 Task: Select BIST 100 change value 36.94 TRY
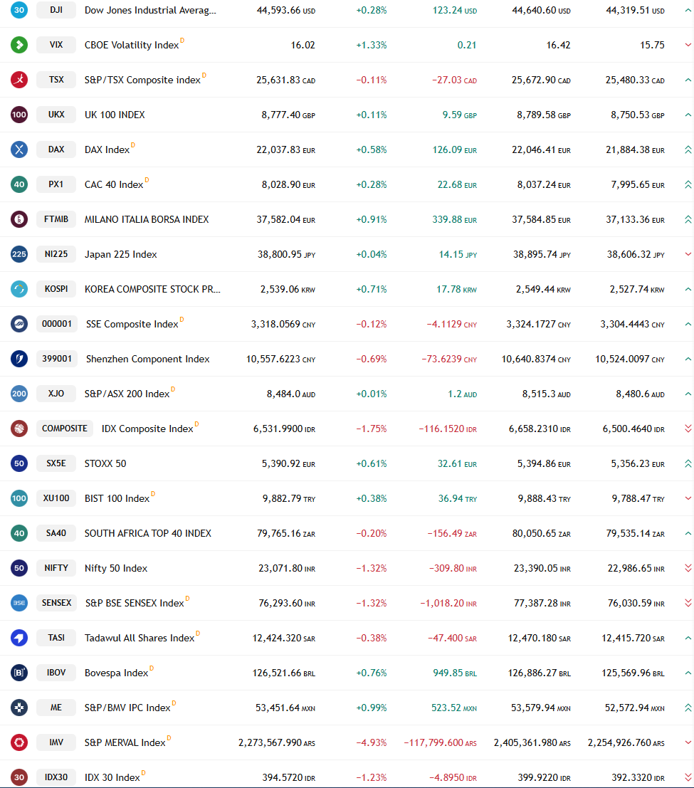coord(457,498)
